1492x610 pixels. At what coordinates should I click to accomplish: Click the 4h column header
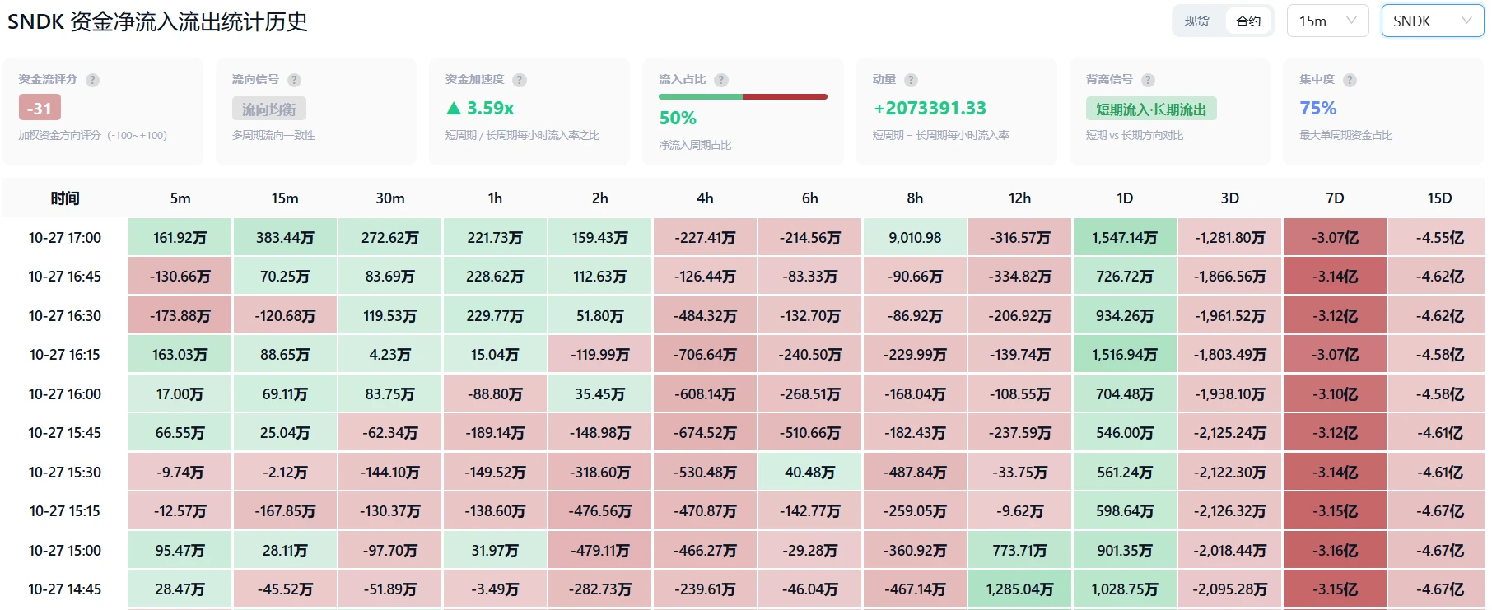click(705, 198)
